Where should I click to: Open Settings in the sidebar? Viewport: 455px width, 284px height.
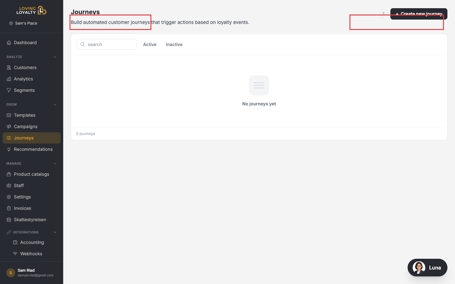(x=32, y=197)
